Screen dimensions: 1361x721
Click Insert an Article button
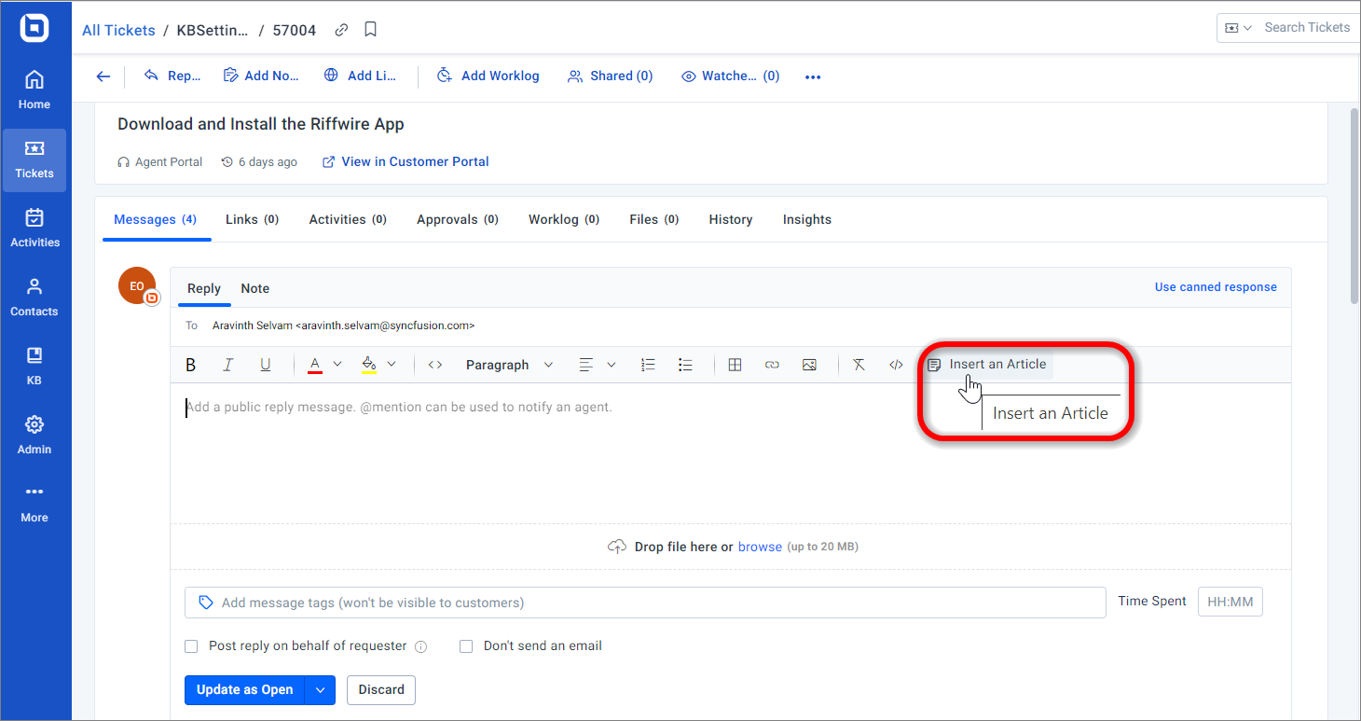tap(986, 365)
